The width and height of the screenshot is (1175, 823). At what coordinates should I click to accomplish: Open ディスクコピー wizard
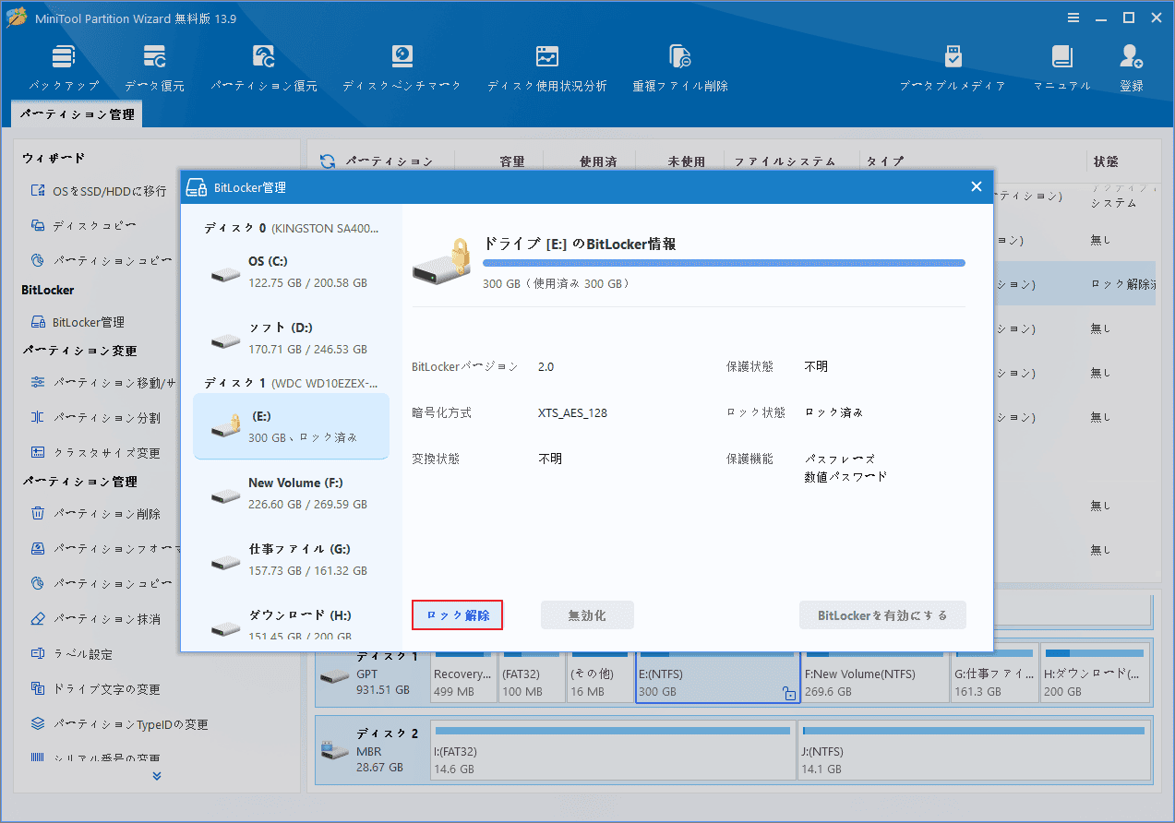click(84, 226)
